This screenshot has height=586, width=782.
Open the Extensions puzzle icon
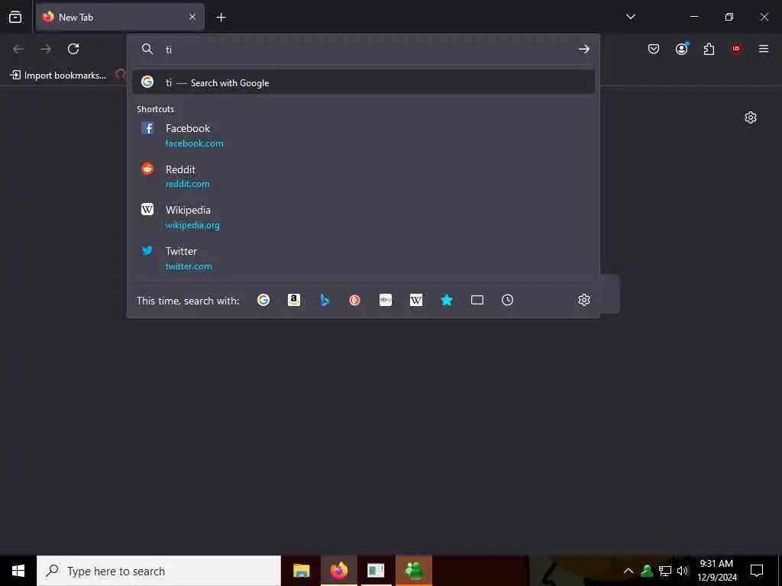click(709, 49)
